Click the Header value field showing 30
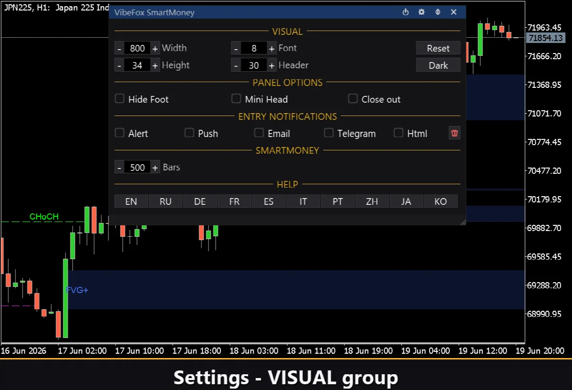572x390 pixels. 254,65
